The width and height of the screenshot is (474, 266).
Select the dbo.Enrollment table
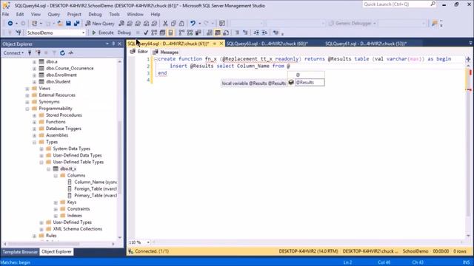pyautogui.click(x=58, y=75)
